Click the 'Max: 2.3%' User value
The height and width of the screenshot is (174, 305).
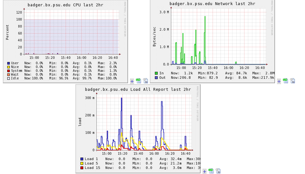coord(107,63)
